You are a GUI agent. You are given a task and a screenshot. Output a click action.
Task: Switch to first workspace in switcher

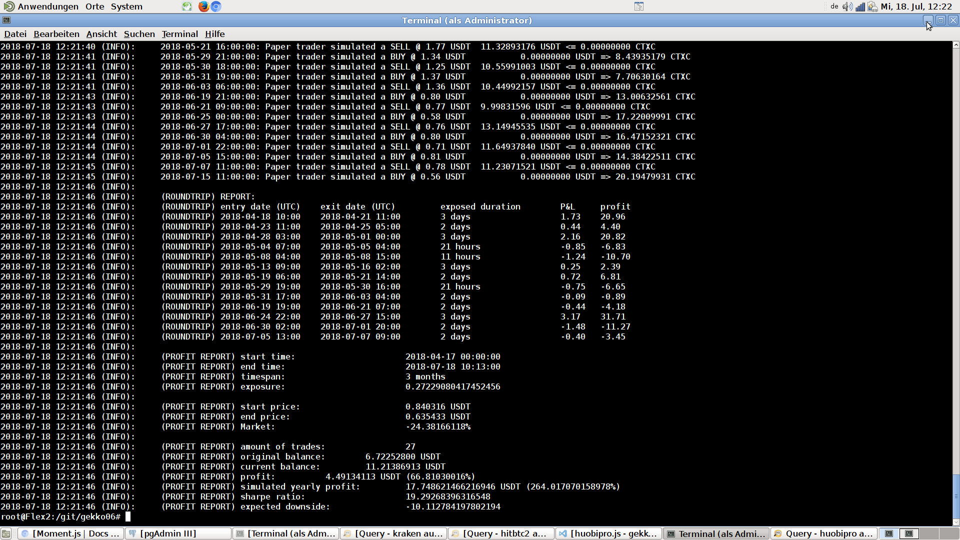[889, 533]
